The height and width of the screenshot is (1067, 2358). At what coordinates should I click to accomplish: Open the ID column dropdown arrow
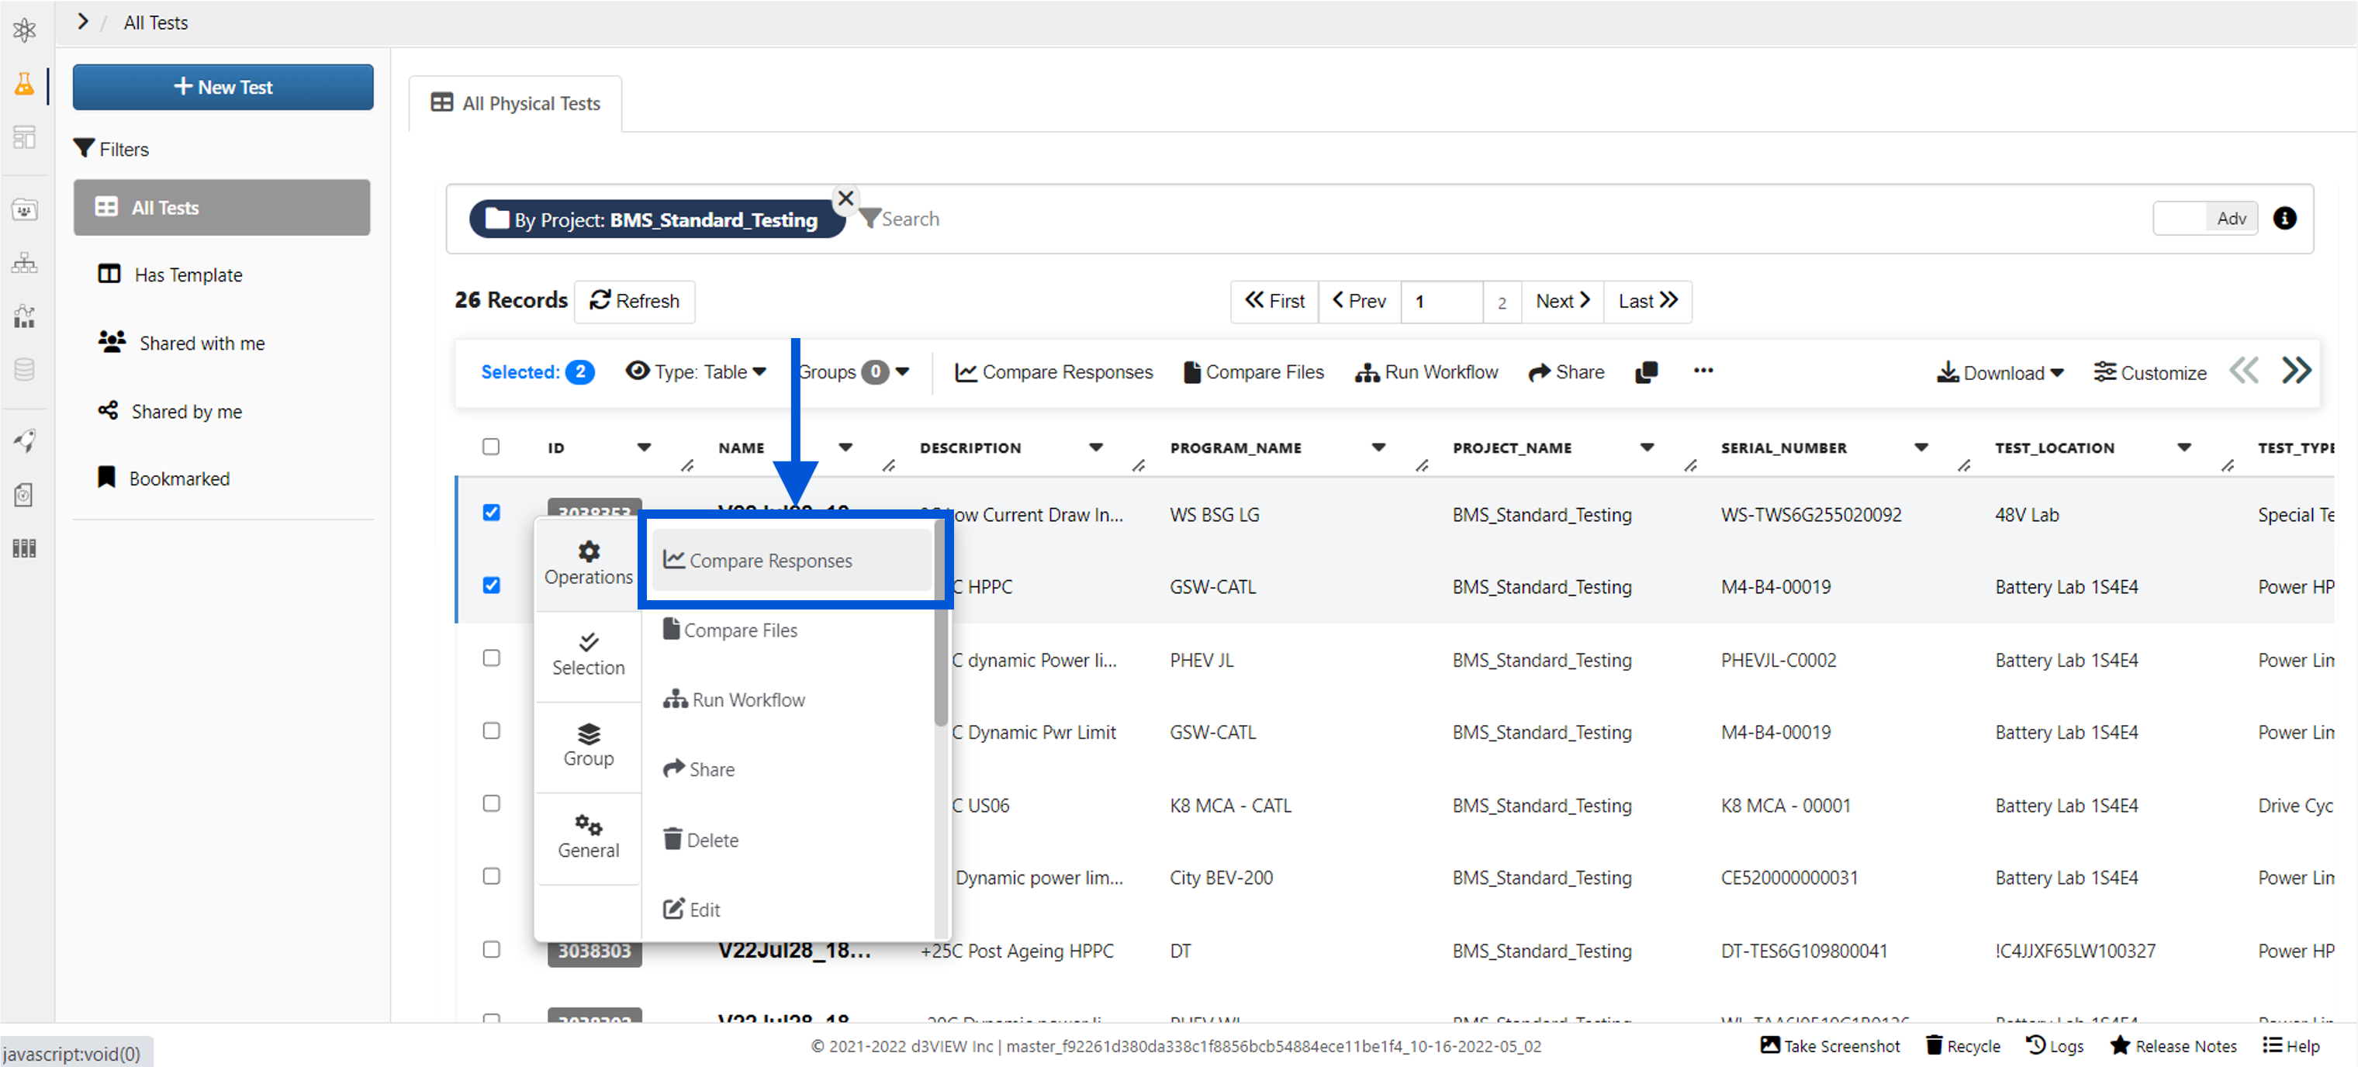[x=645, y=447]
